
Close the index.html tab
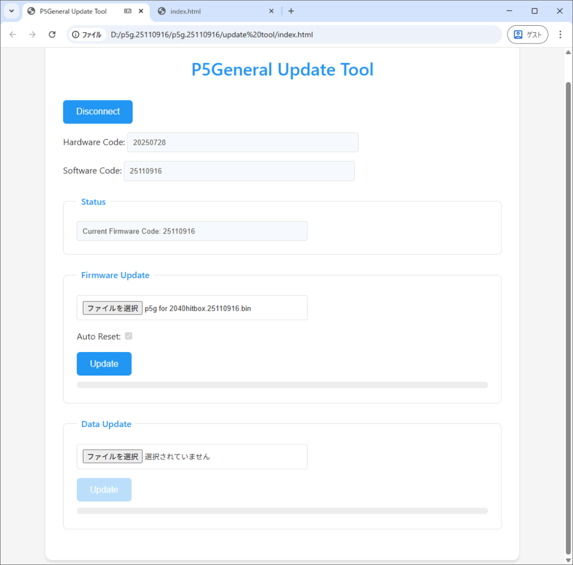pyautogui.click(x=271, y=11)
